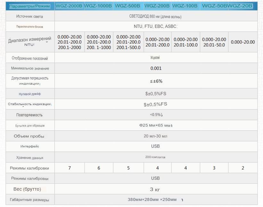Select the '<0.5%' repeatability value

click(x=156, y=115)
